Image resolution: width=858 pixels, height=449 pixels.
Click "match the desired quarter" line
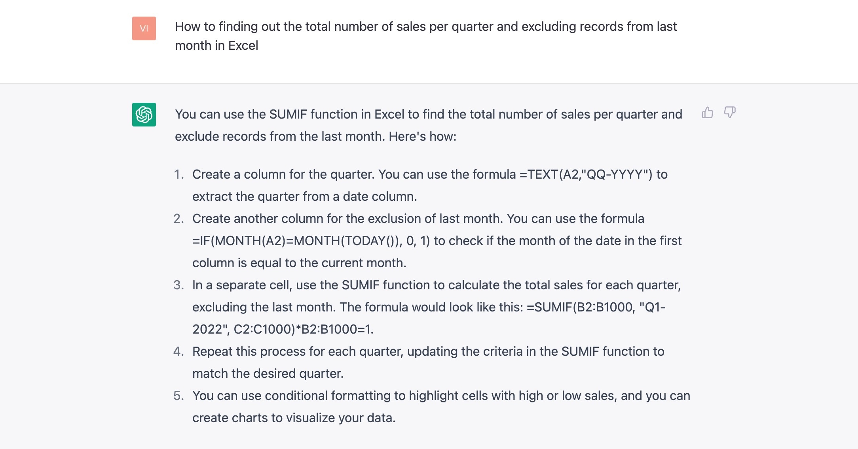click(x=268, y=374)
